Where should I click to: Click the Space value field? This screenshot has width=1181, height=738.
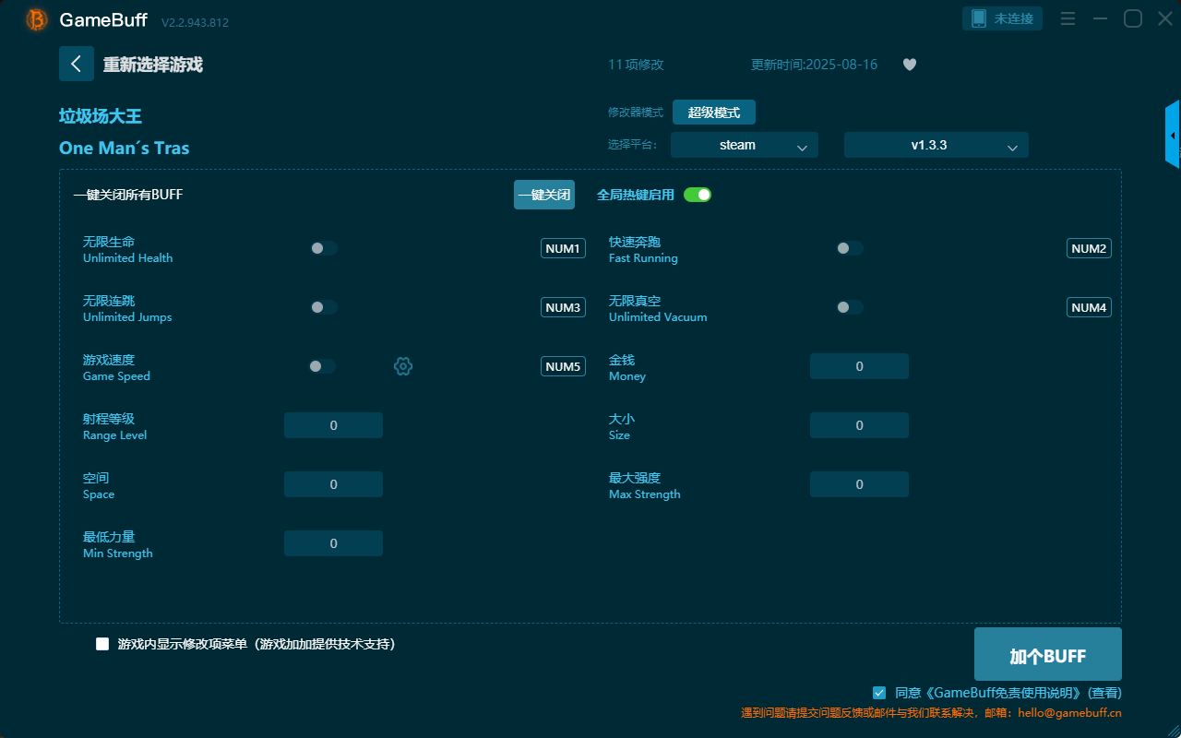click(x=333, y=484)
